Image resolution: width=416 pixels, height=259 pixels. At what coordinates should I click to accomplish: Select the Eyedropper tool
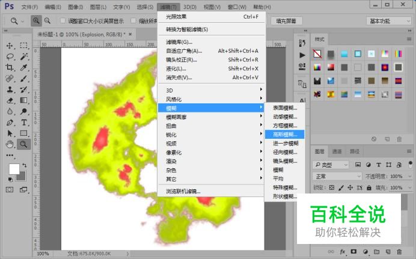click(x=23, y=67)
